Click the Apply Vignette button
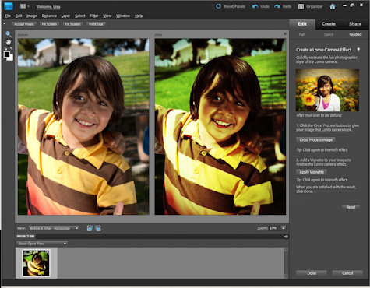This screenshot has height=288, width=370. (x=312, y=172)
